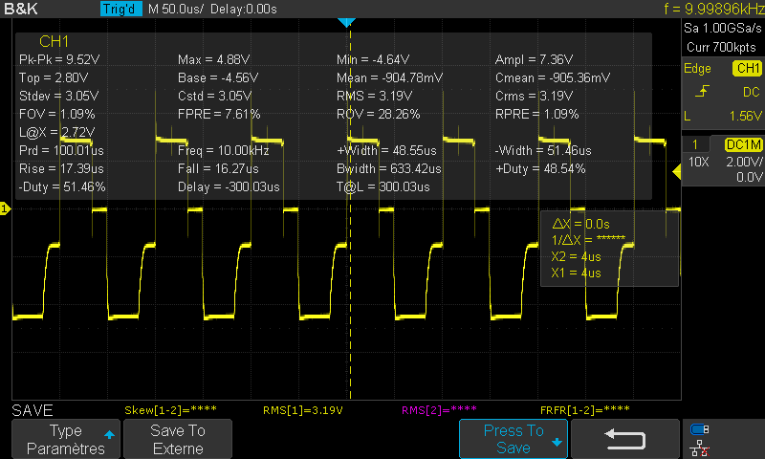Click the CH1 trigger source badge

(747, 68)
